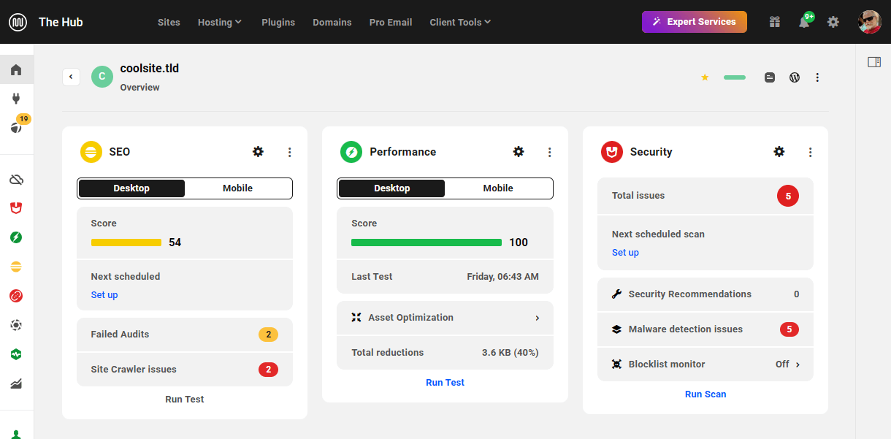This screenshot has width=891, height=439.
Task: Switch Performance card to Mobile
Action: [x=498, y=188]
